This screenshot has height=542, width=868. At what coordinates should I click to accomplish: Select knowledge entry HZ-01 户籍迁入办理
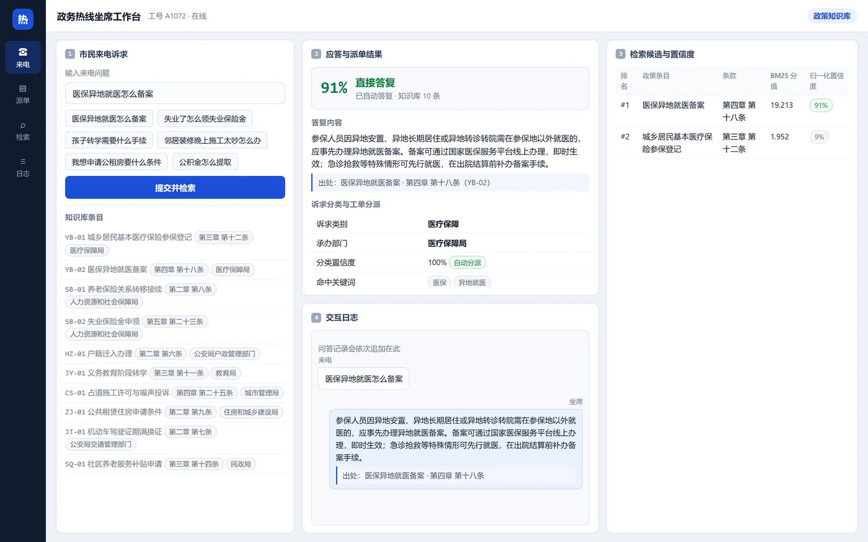[175, 354]
